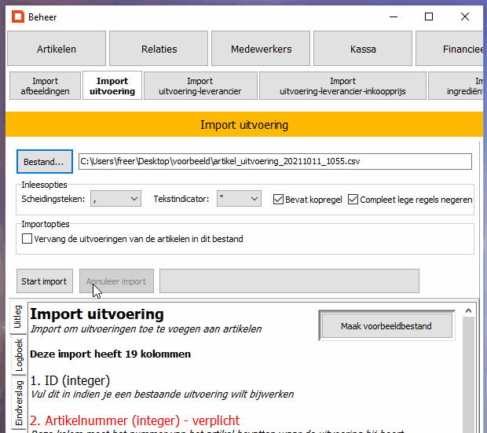Image resolution: width=487 pixels, height=433 pixels.
Task: Maximize the Beheer window
Action: point(429,17)
